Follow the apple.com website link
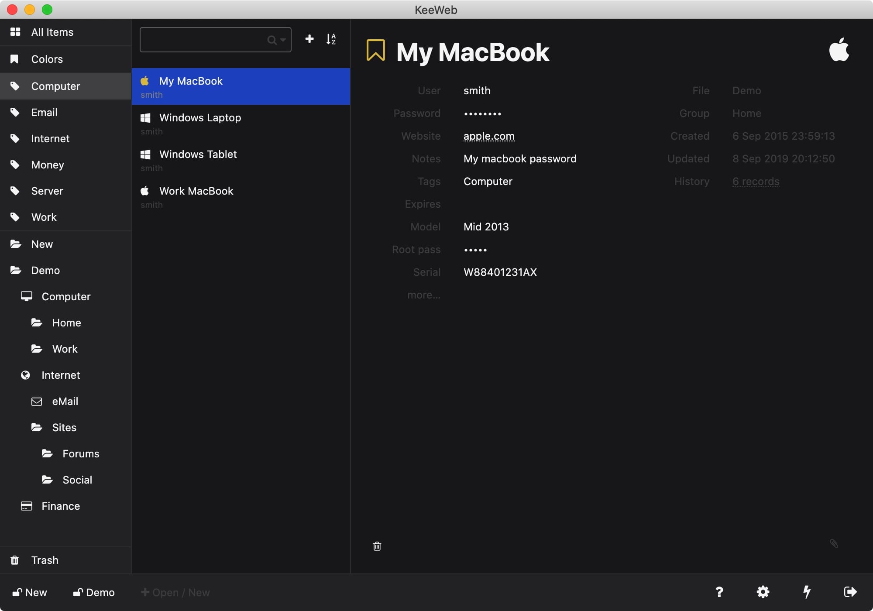Viewport: 873px width, 611px height. tap(488, 136)
